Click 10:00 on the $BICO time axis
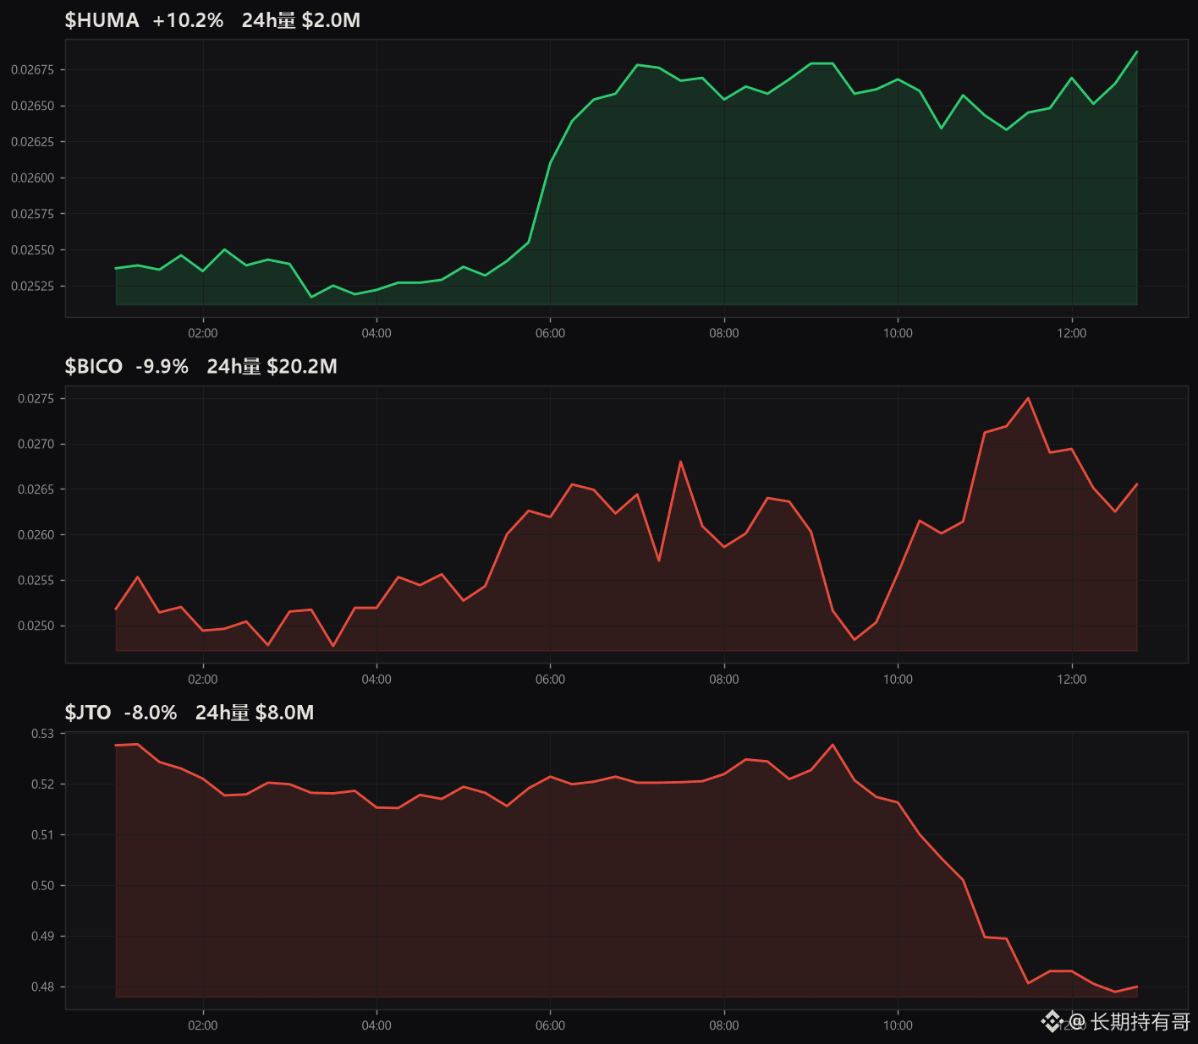The image size is (1198, 1044). pyautogui.click(x=898, y=680)
